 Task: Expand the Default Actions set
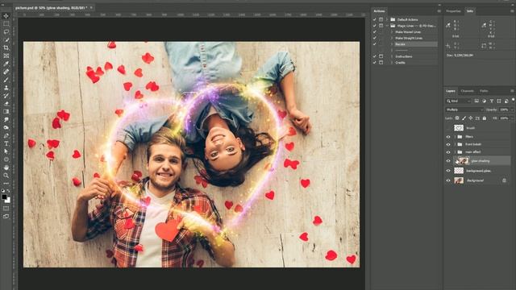pos(387,19)
